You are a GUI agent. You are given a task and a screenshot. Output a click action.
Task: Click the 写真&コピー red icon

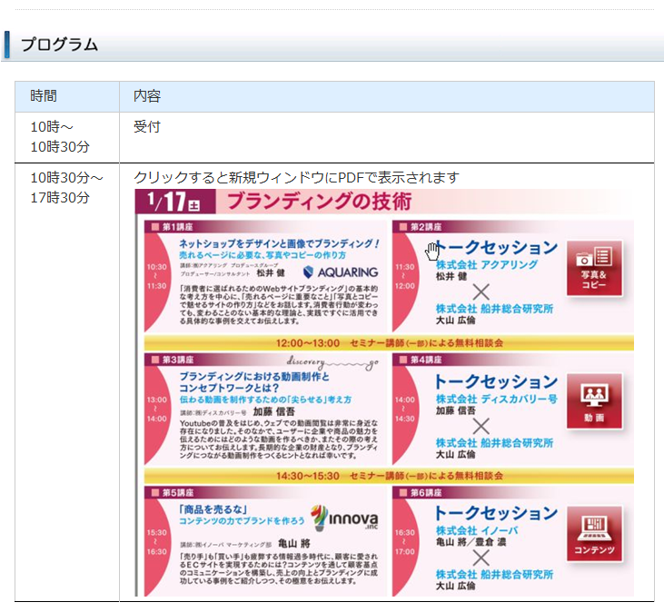click(x=594, y=268)
